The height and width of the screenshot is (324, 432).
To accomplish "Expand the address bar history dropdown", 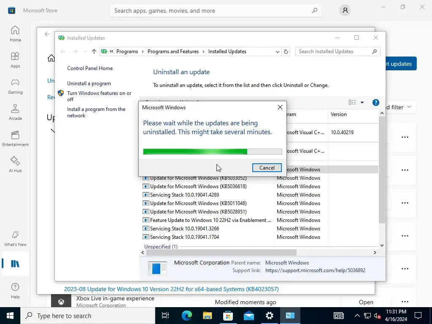I will [277, 51].
